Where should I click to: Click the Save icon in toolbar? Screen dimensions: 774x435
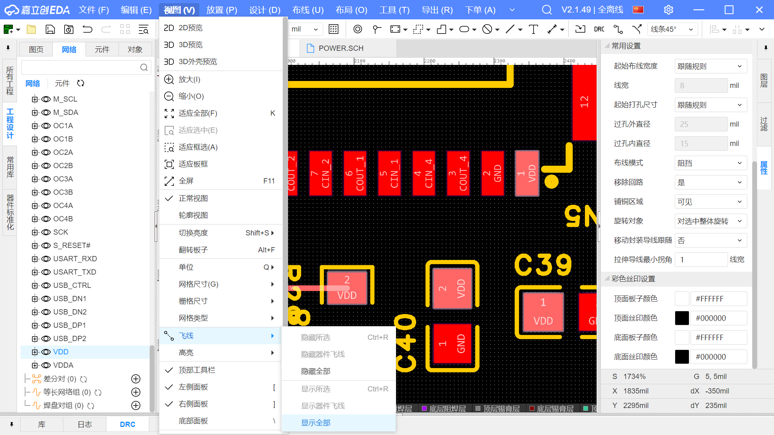[50, 29]
